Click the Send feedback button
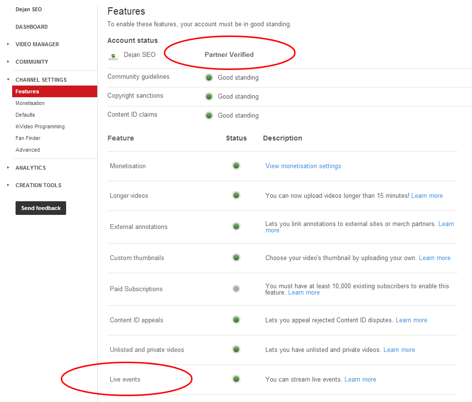 coord(41,208)
